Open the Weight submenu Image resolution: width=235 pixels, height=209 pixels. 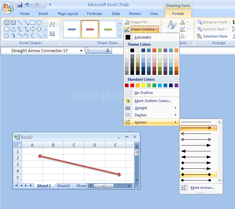pos(152,108)
